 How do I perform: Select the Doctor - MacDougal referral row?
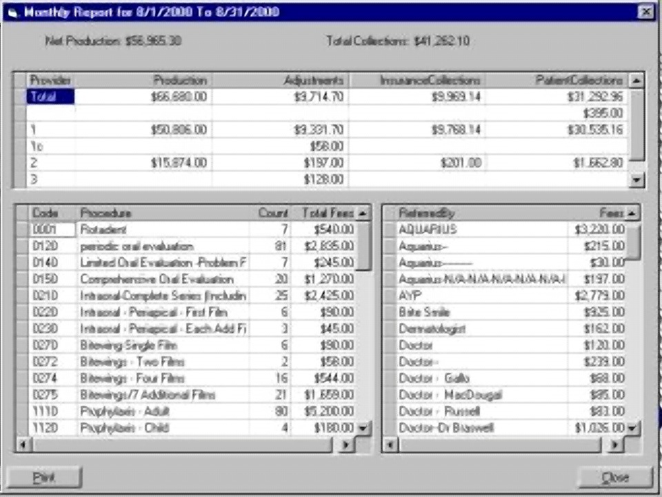coord(511,395)
